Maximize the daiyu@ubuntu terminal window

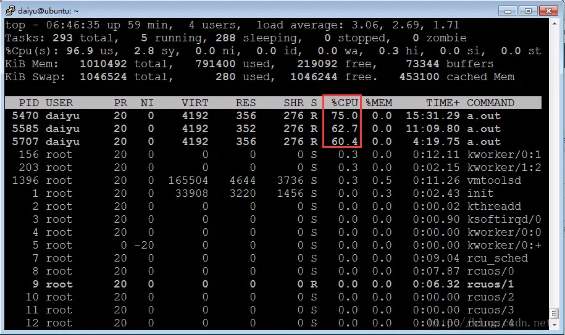(x=528, y=10)
